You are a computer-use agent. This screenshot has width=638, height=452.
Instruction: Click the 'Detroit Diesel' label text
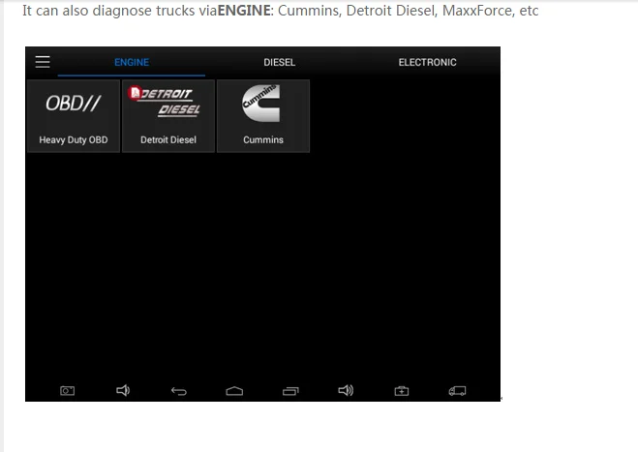[168, 140]
